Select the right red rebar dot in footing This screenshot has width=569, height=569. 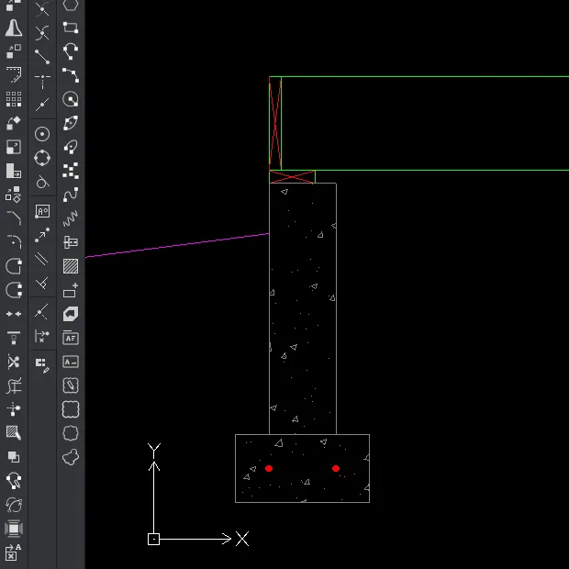point(336,468)
